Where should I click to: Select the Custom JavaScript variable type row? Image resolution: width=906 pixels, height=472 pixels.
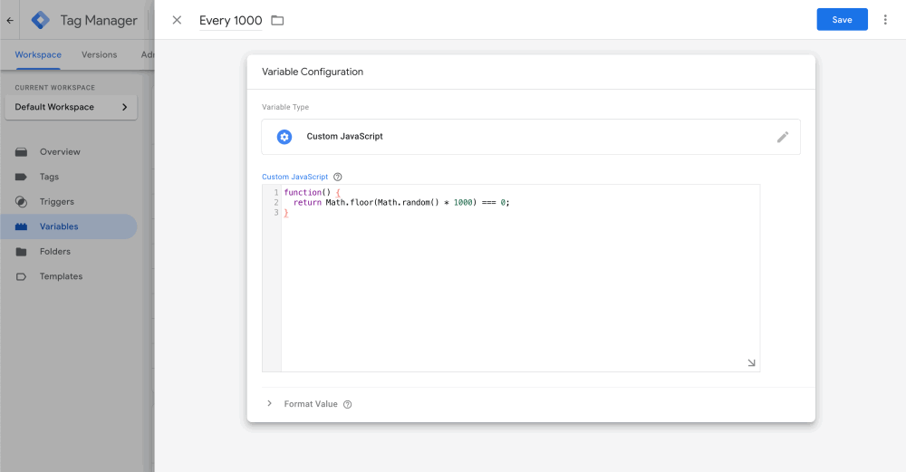click(530, 137)
